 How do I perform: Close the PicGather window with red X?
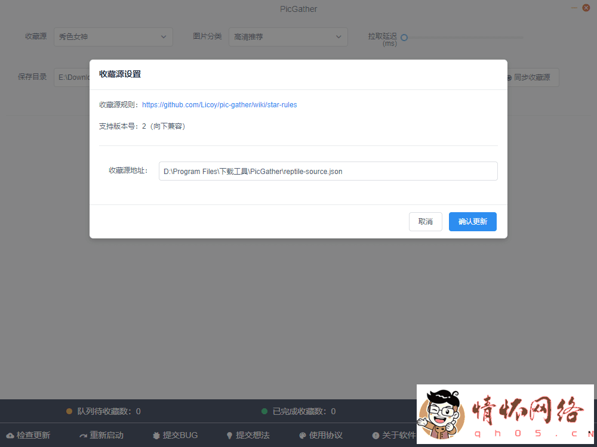tap(586, 8)
